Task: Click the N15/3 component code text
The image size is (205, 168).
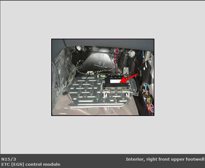Action: point(9,159)
